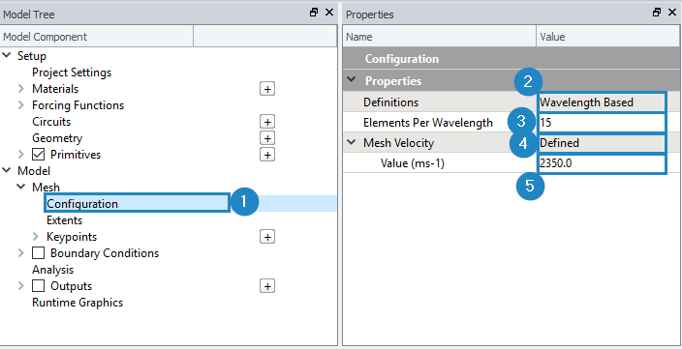The image size is (682, 349).
Task: Select the Model root node label
Action: point(34,171)
